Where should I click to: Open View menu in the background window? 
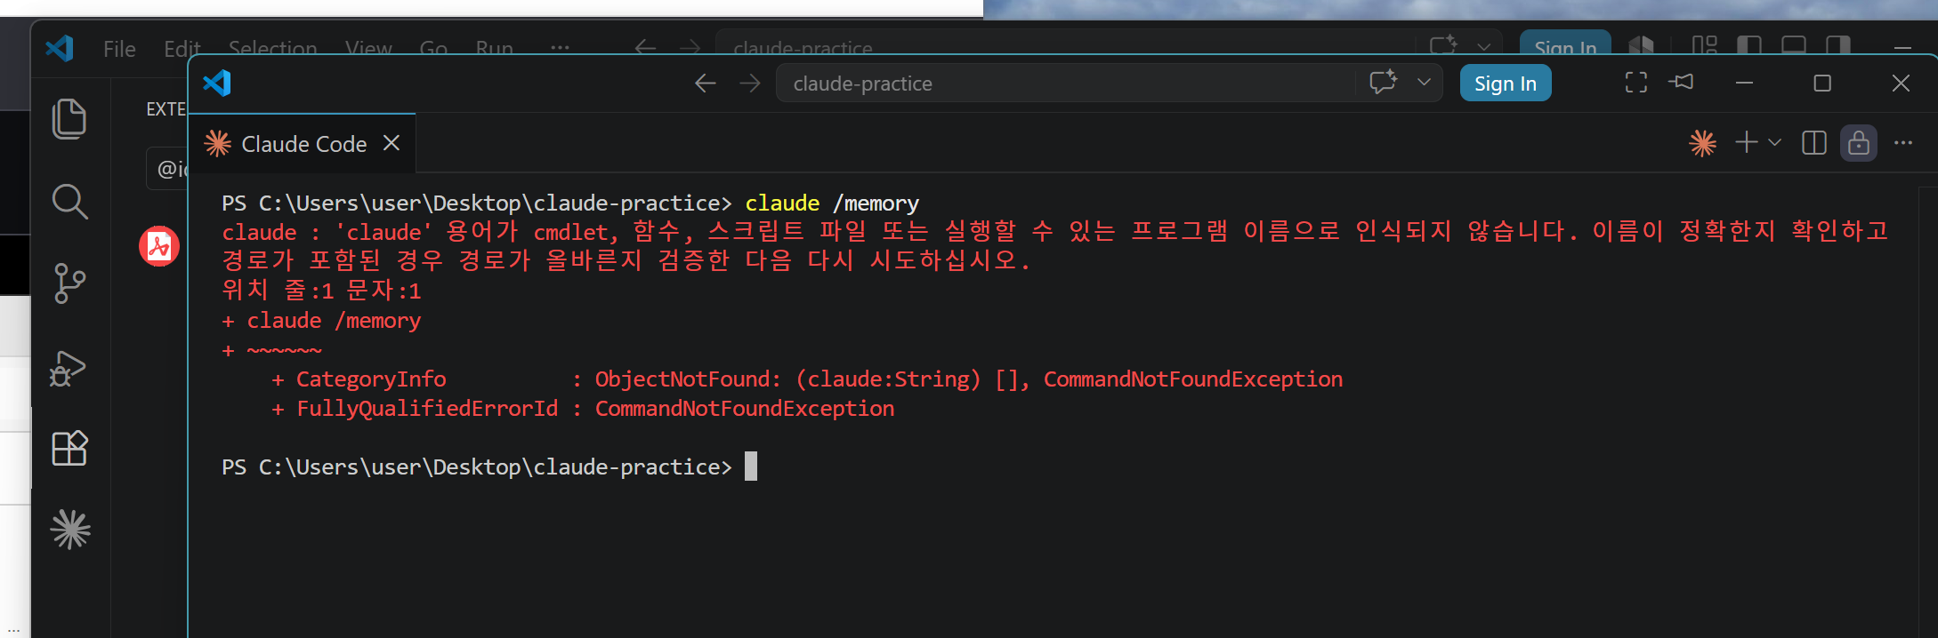tap(368, 47)
